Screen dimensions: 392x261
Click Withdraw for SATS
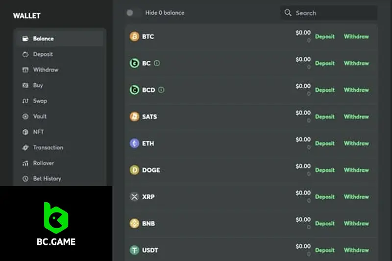pos(356,117)
